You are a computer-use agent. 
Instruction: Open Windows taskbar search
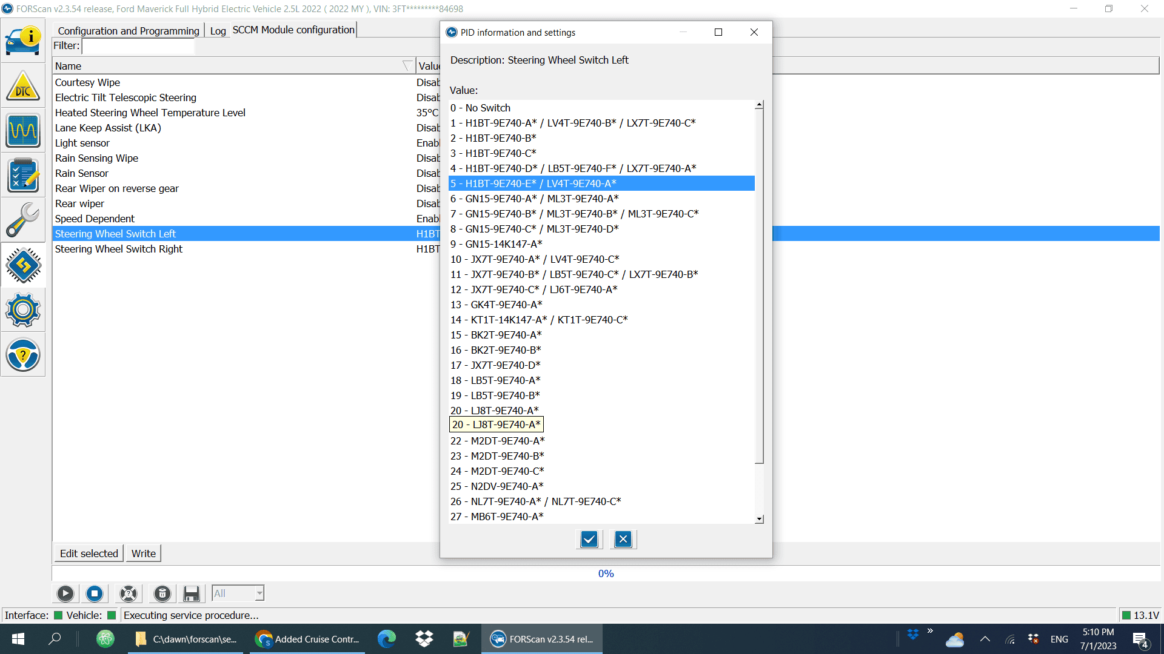[x=55, y=639]
